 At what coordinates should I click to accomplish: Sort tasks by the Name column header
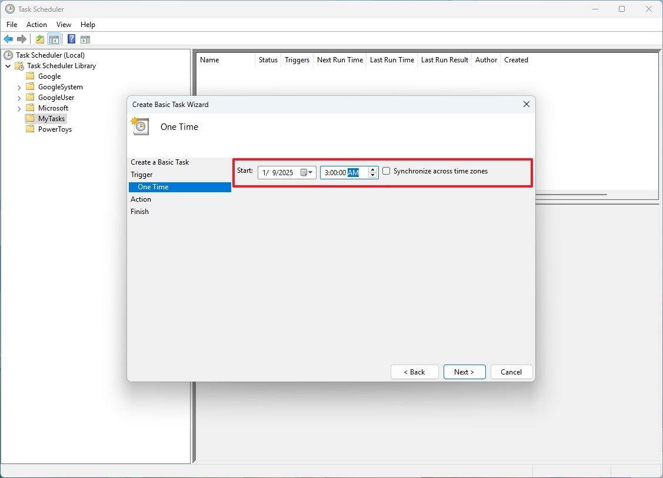[x=210, y=59]
